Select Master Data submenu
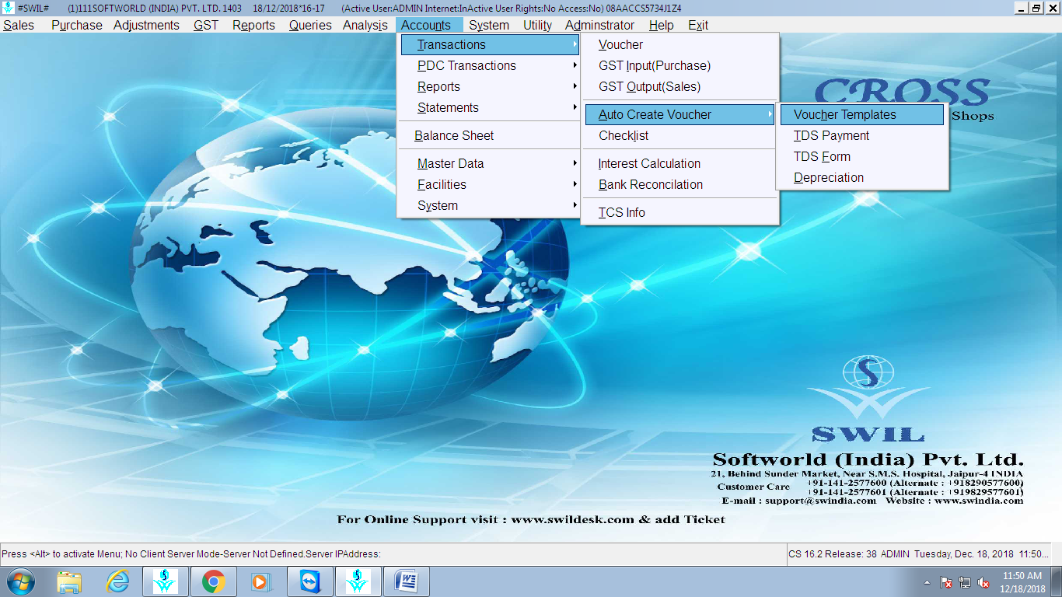 pos(490,164)
